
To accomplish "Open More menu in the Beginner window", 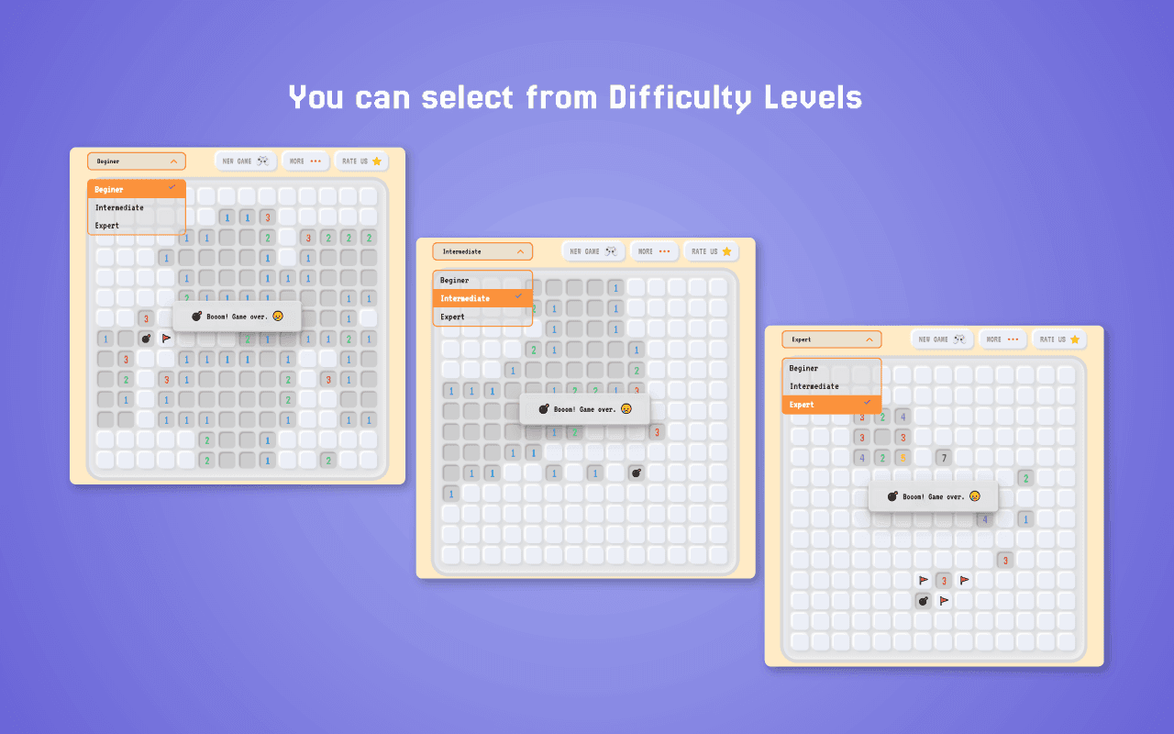I will tap(305, 161).
